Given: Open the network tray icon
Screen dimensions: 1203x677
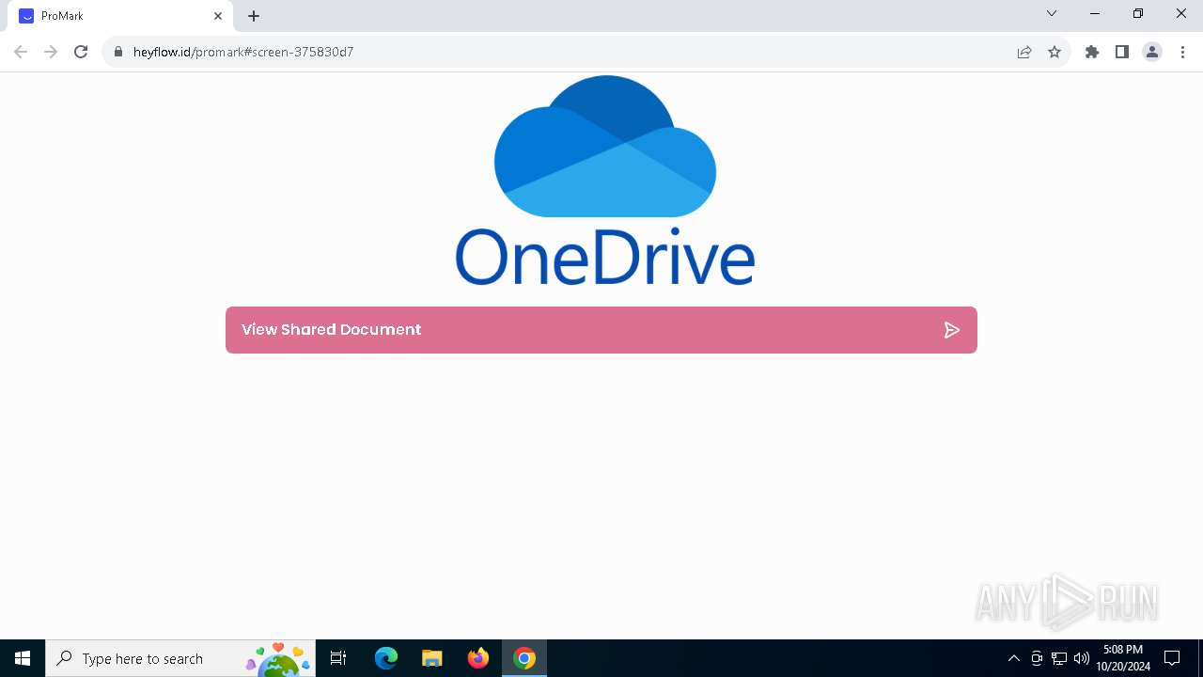Looking at the screenshot, I should tap(1059, 658).
